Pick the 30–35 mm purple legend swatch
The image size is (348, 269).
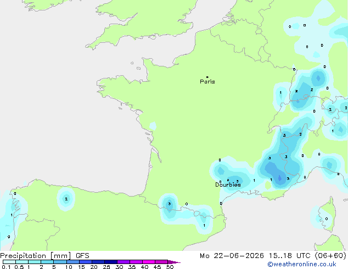(x=124, y=262)
